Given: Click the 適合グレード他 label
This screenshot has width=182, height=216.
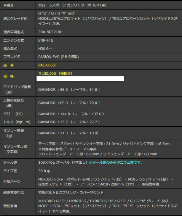Looking at the screenshot, I should 15,19.
